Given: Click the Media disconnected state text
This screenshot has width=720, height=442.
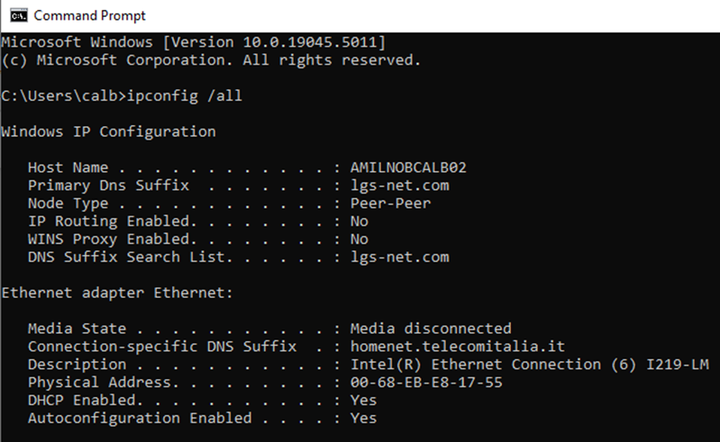Looking at the screenshot, I should pos(431,329).
